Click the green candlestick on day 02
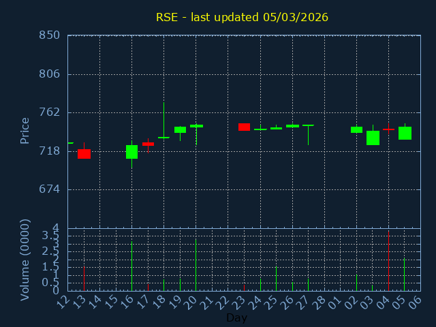 click(x=356, y=129)
